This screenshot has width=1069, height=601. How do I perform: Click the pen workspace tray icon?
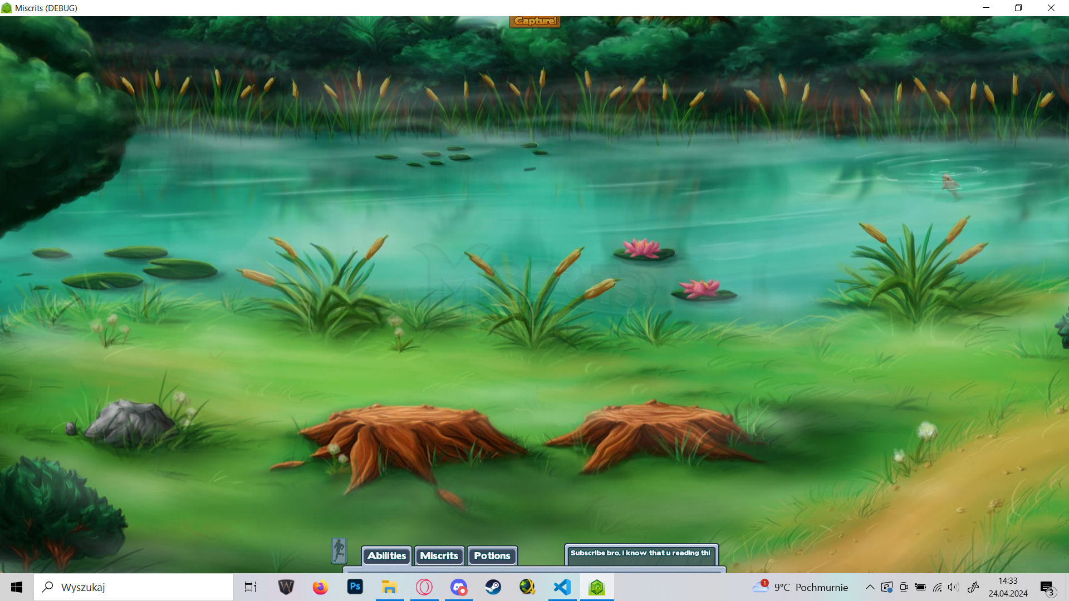click(x=973, y=587)
